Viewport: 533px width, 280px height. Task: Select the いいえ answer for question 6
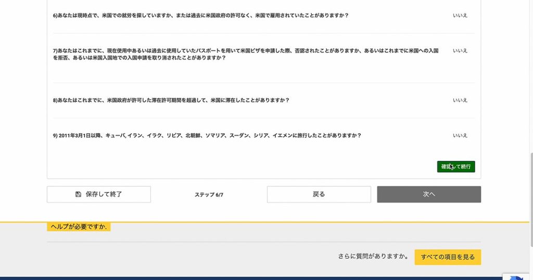point(460,16)
